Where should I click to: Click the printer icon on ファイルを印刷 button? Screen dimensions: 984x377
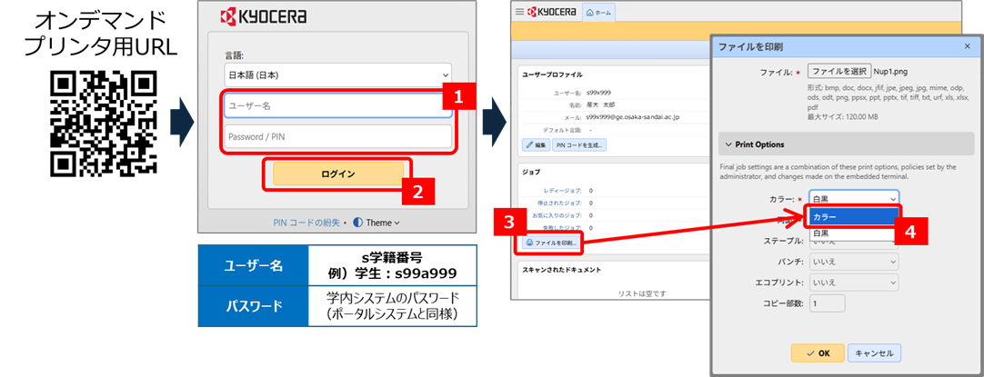click(x=529, y=243)
